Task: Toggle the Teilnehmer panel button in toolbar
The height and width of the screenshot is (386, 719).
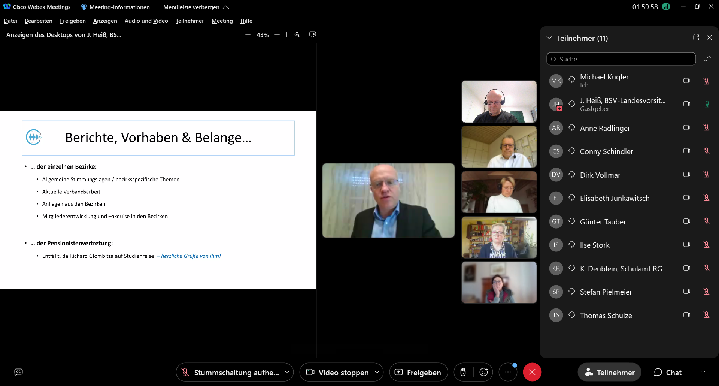Action: pos(609,372)
